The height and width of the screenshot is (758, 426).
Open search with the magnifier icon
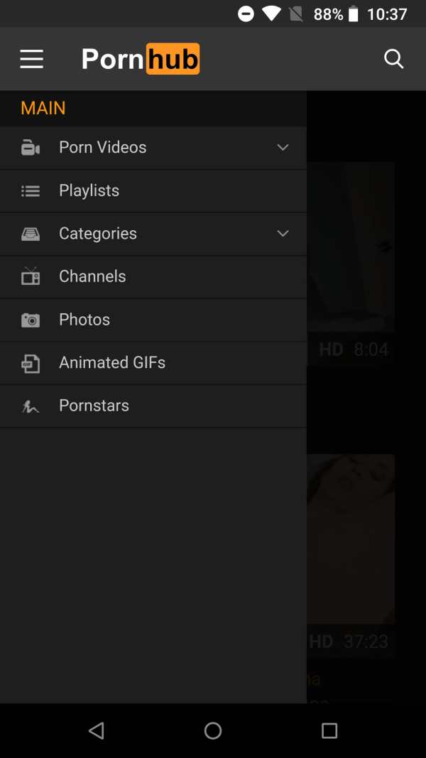pyautogui.click(x=393, y=59)
